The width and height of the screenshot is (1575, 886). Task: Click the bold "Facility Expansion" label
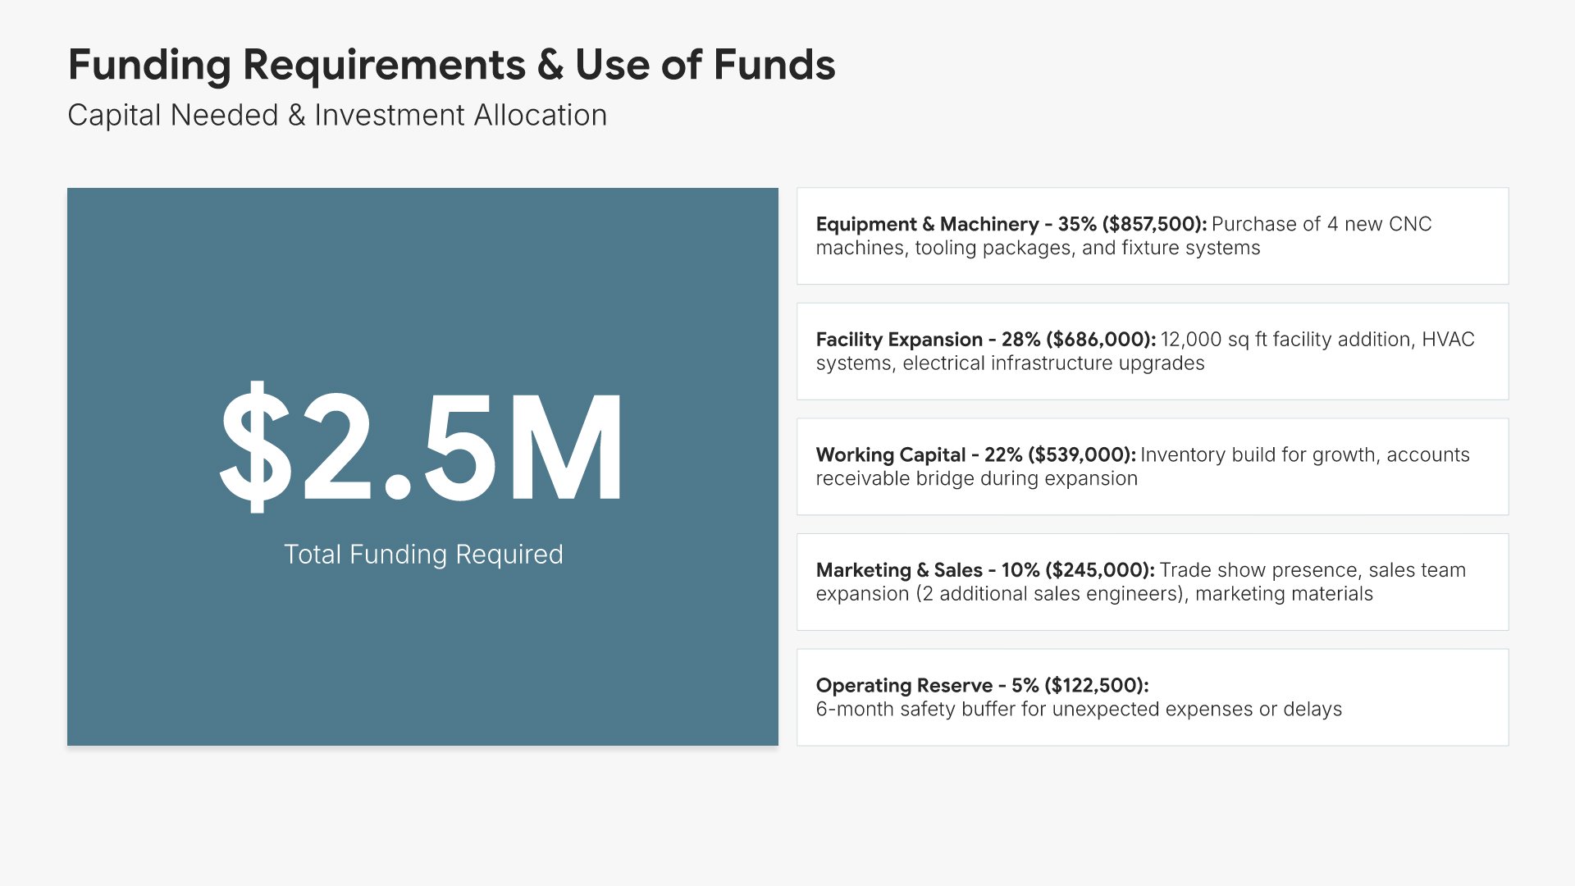[x=899, y=340]
